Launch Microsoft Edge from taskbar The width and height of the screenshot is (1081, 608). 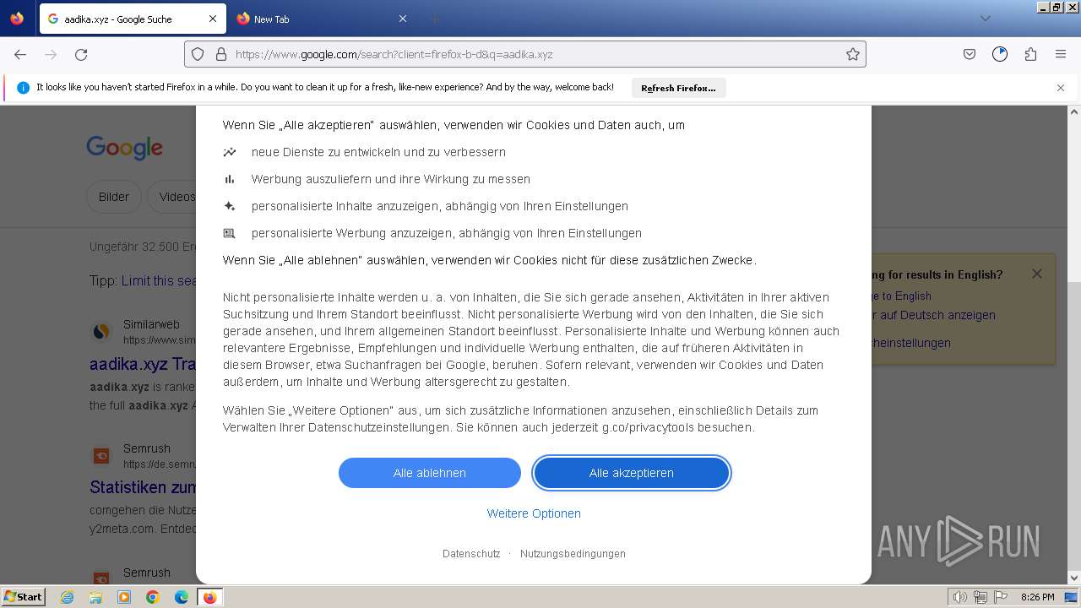coord(182,597)
